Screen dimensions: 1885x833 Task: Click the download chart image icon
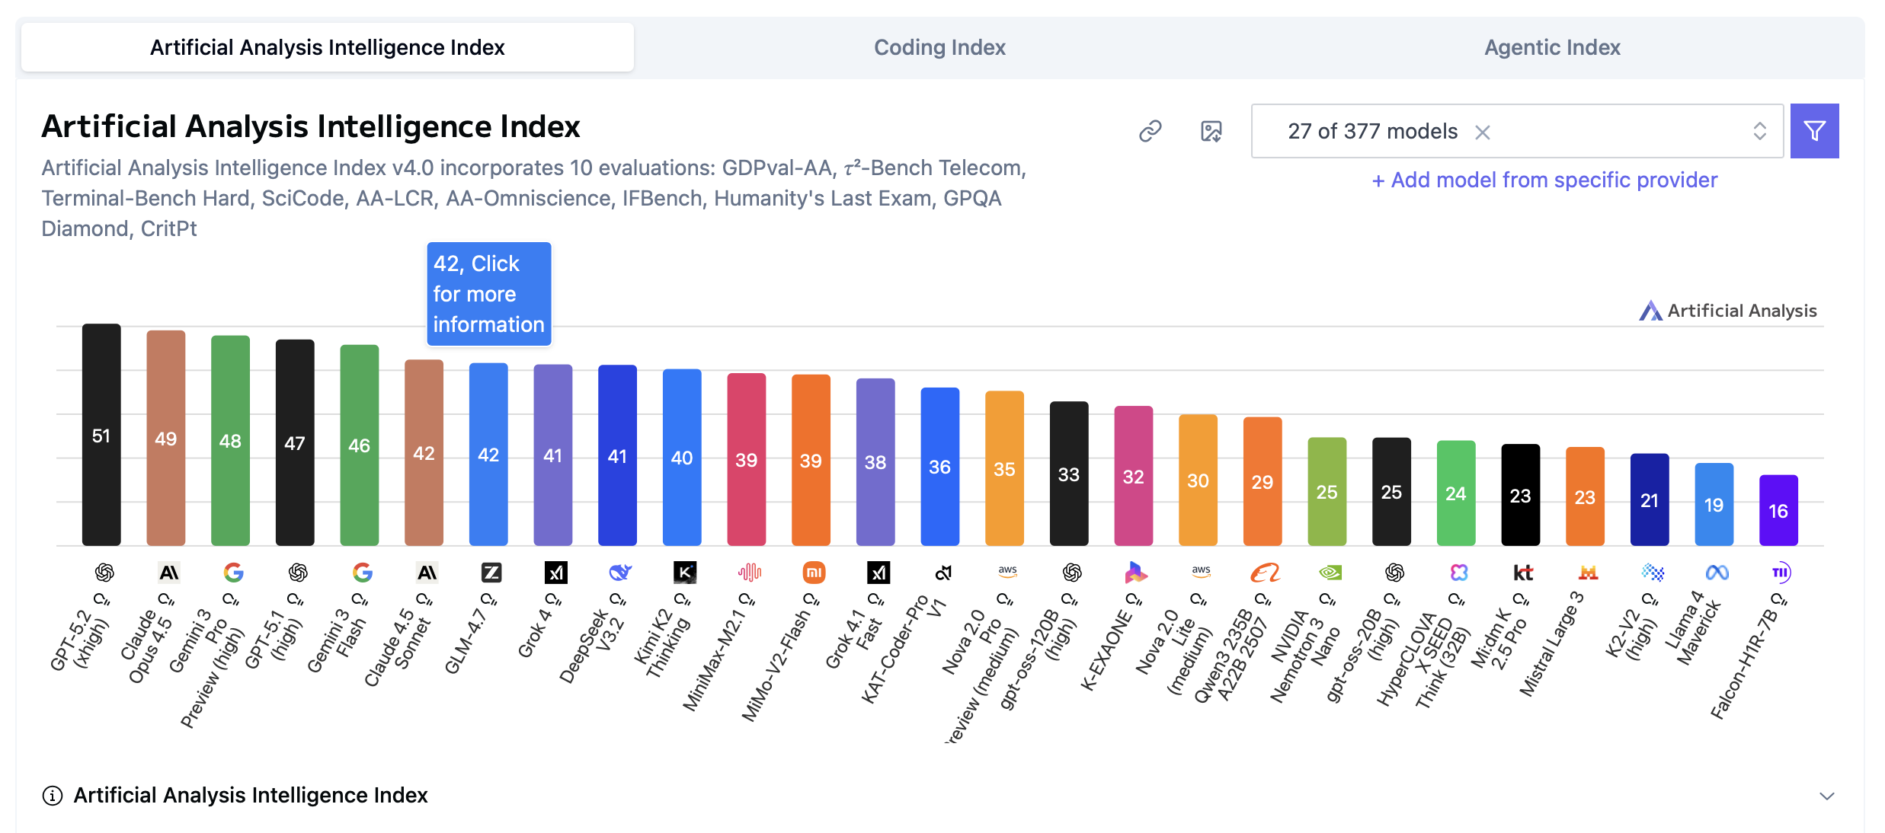[x=1211, y=132]
